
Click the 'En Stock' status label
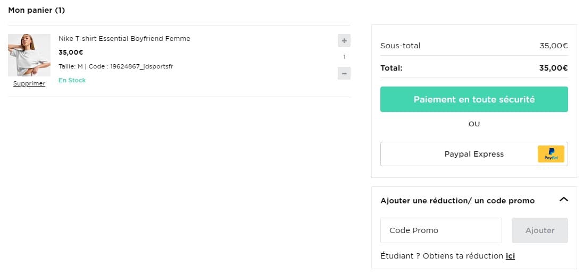pyautogui.click(x=72, y=80)
